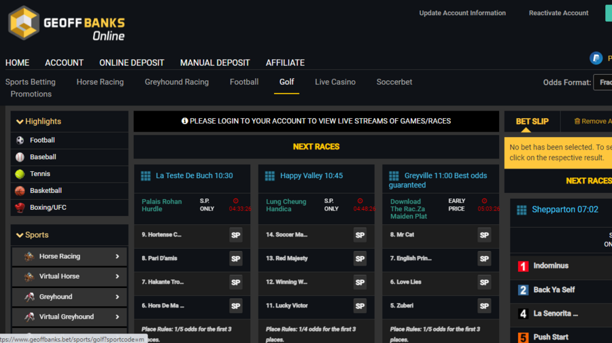
Task: Collapse the Sports section chevron
Action: (20, 235)
